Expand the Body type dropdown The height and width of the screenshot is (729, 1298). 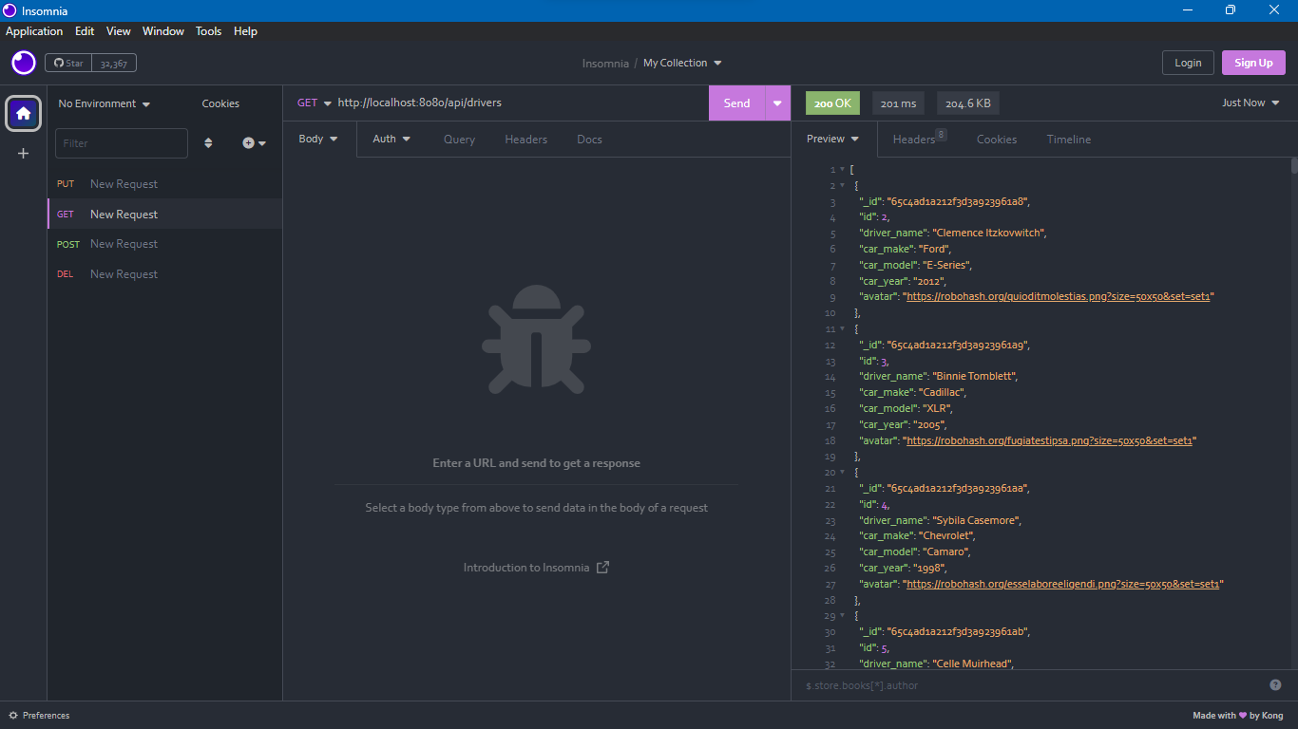(x=318, y=139)
